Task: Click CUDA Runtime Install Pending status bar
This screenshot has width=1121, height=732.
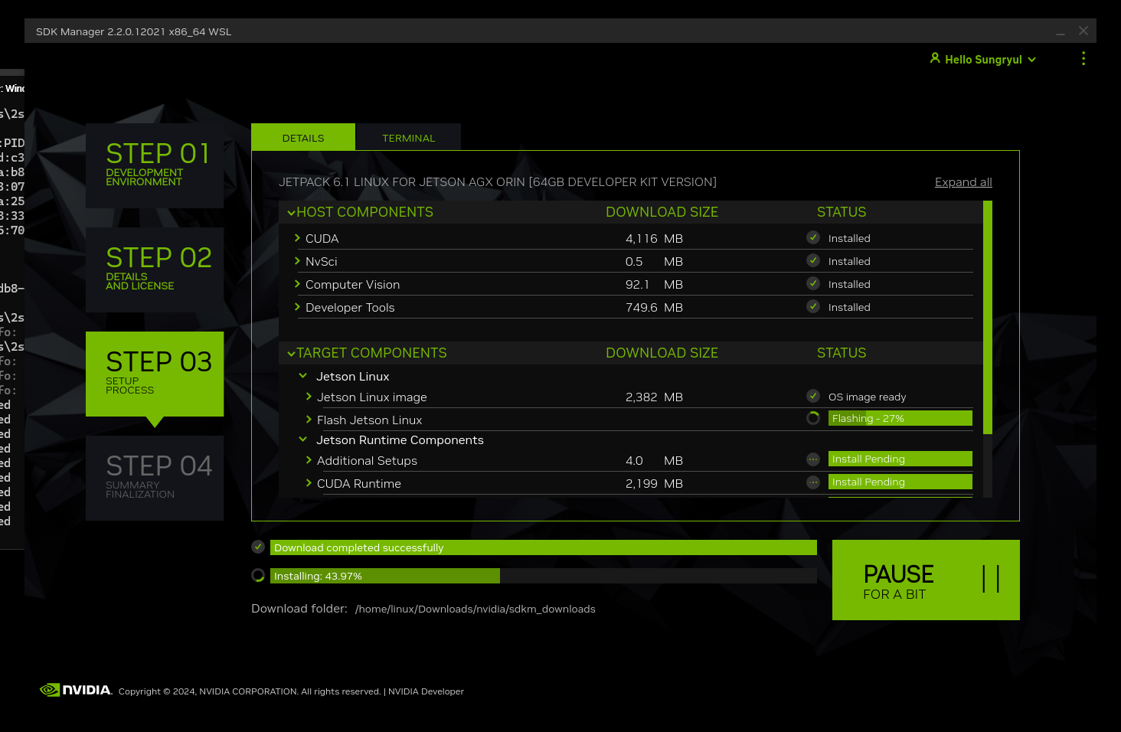Action: 900,482
